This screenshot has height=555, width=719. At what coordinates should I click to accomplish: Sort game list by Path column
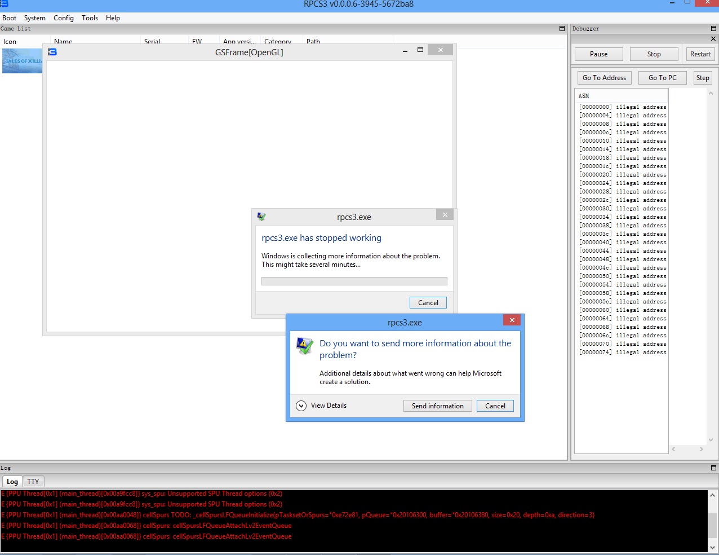[x=313, y=41]
